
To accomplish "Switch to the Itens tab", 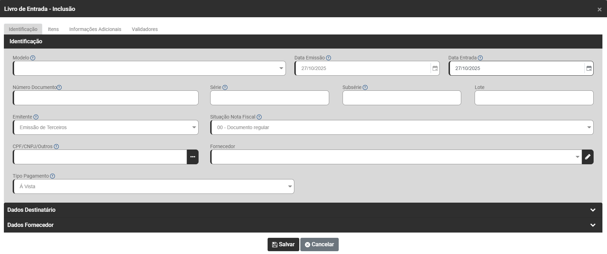I will pos(54,29).
